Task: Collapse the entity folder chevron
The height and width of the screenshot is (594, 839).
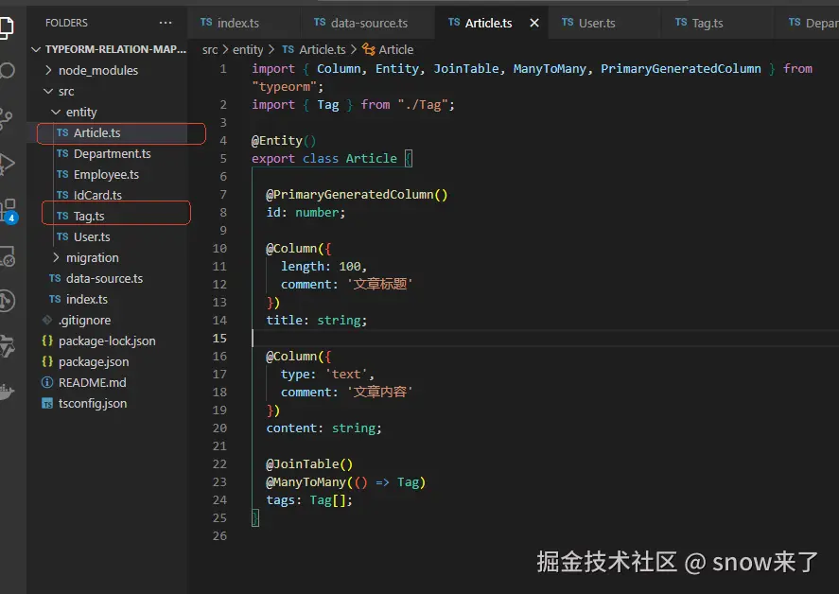Action: point(56,112)
